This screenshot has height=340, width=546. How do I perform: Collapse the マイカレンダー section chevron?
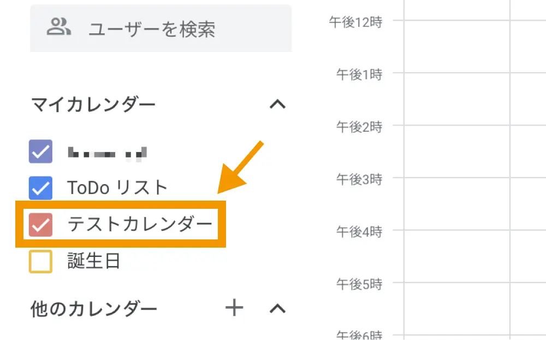278,104
